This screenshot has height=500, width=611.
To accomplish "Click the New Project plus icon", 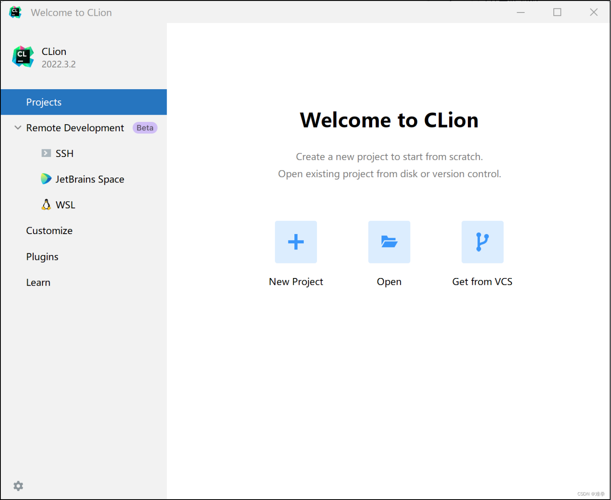I will [296, 242].
